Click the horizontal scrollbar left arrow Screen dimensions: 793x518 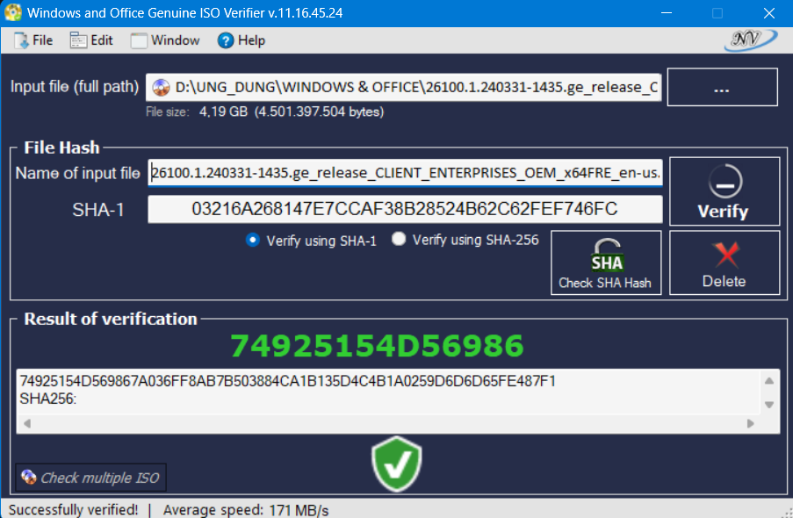tap(27, 423)
